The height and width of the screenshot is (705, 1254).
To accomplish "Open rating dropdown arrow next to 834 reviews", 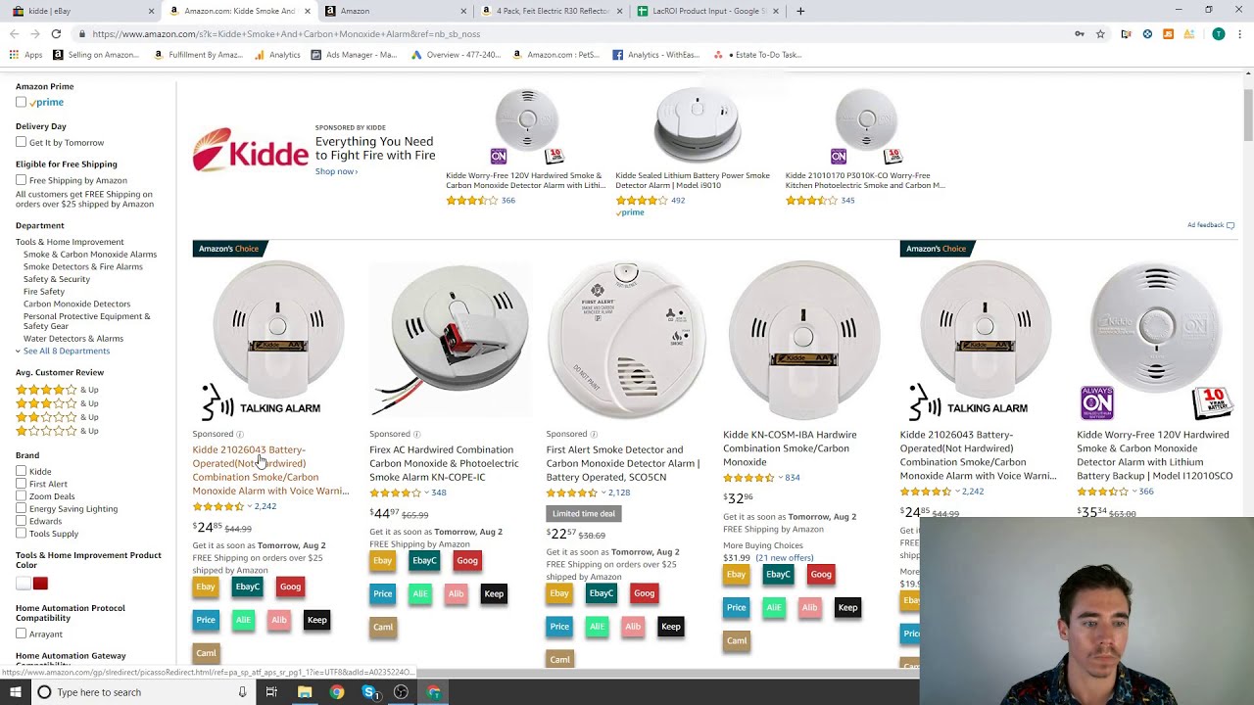I will coord(780,478).
